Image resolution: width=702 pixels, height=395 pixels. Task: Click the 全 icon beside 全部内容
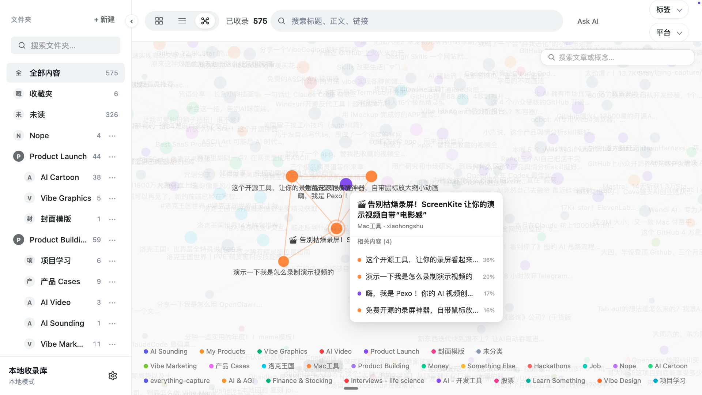(x=19, y=73)
